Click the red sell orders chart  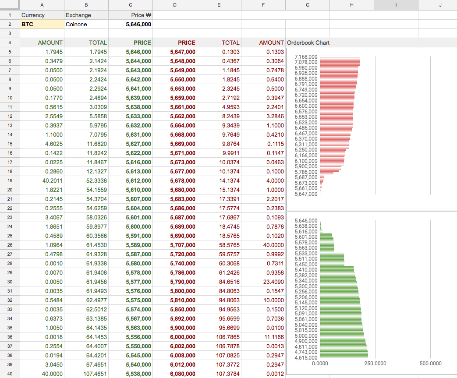point(372,129)
